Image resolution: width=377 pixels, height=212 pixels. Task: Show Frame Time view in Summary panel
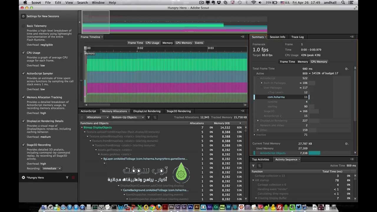click(287, 62)
